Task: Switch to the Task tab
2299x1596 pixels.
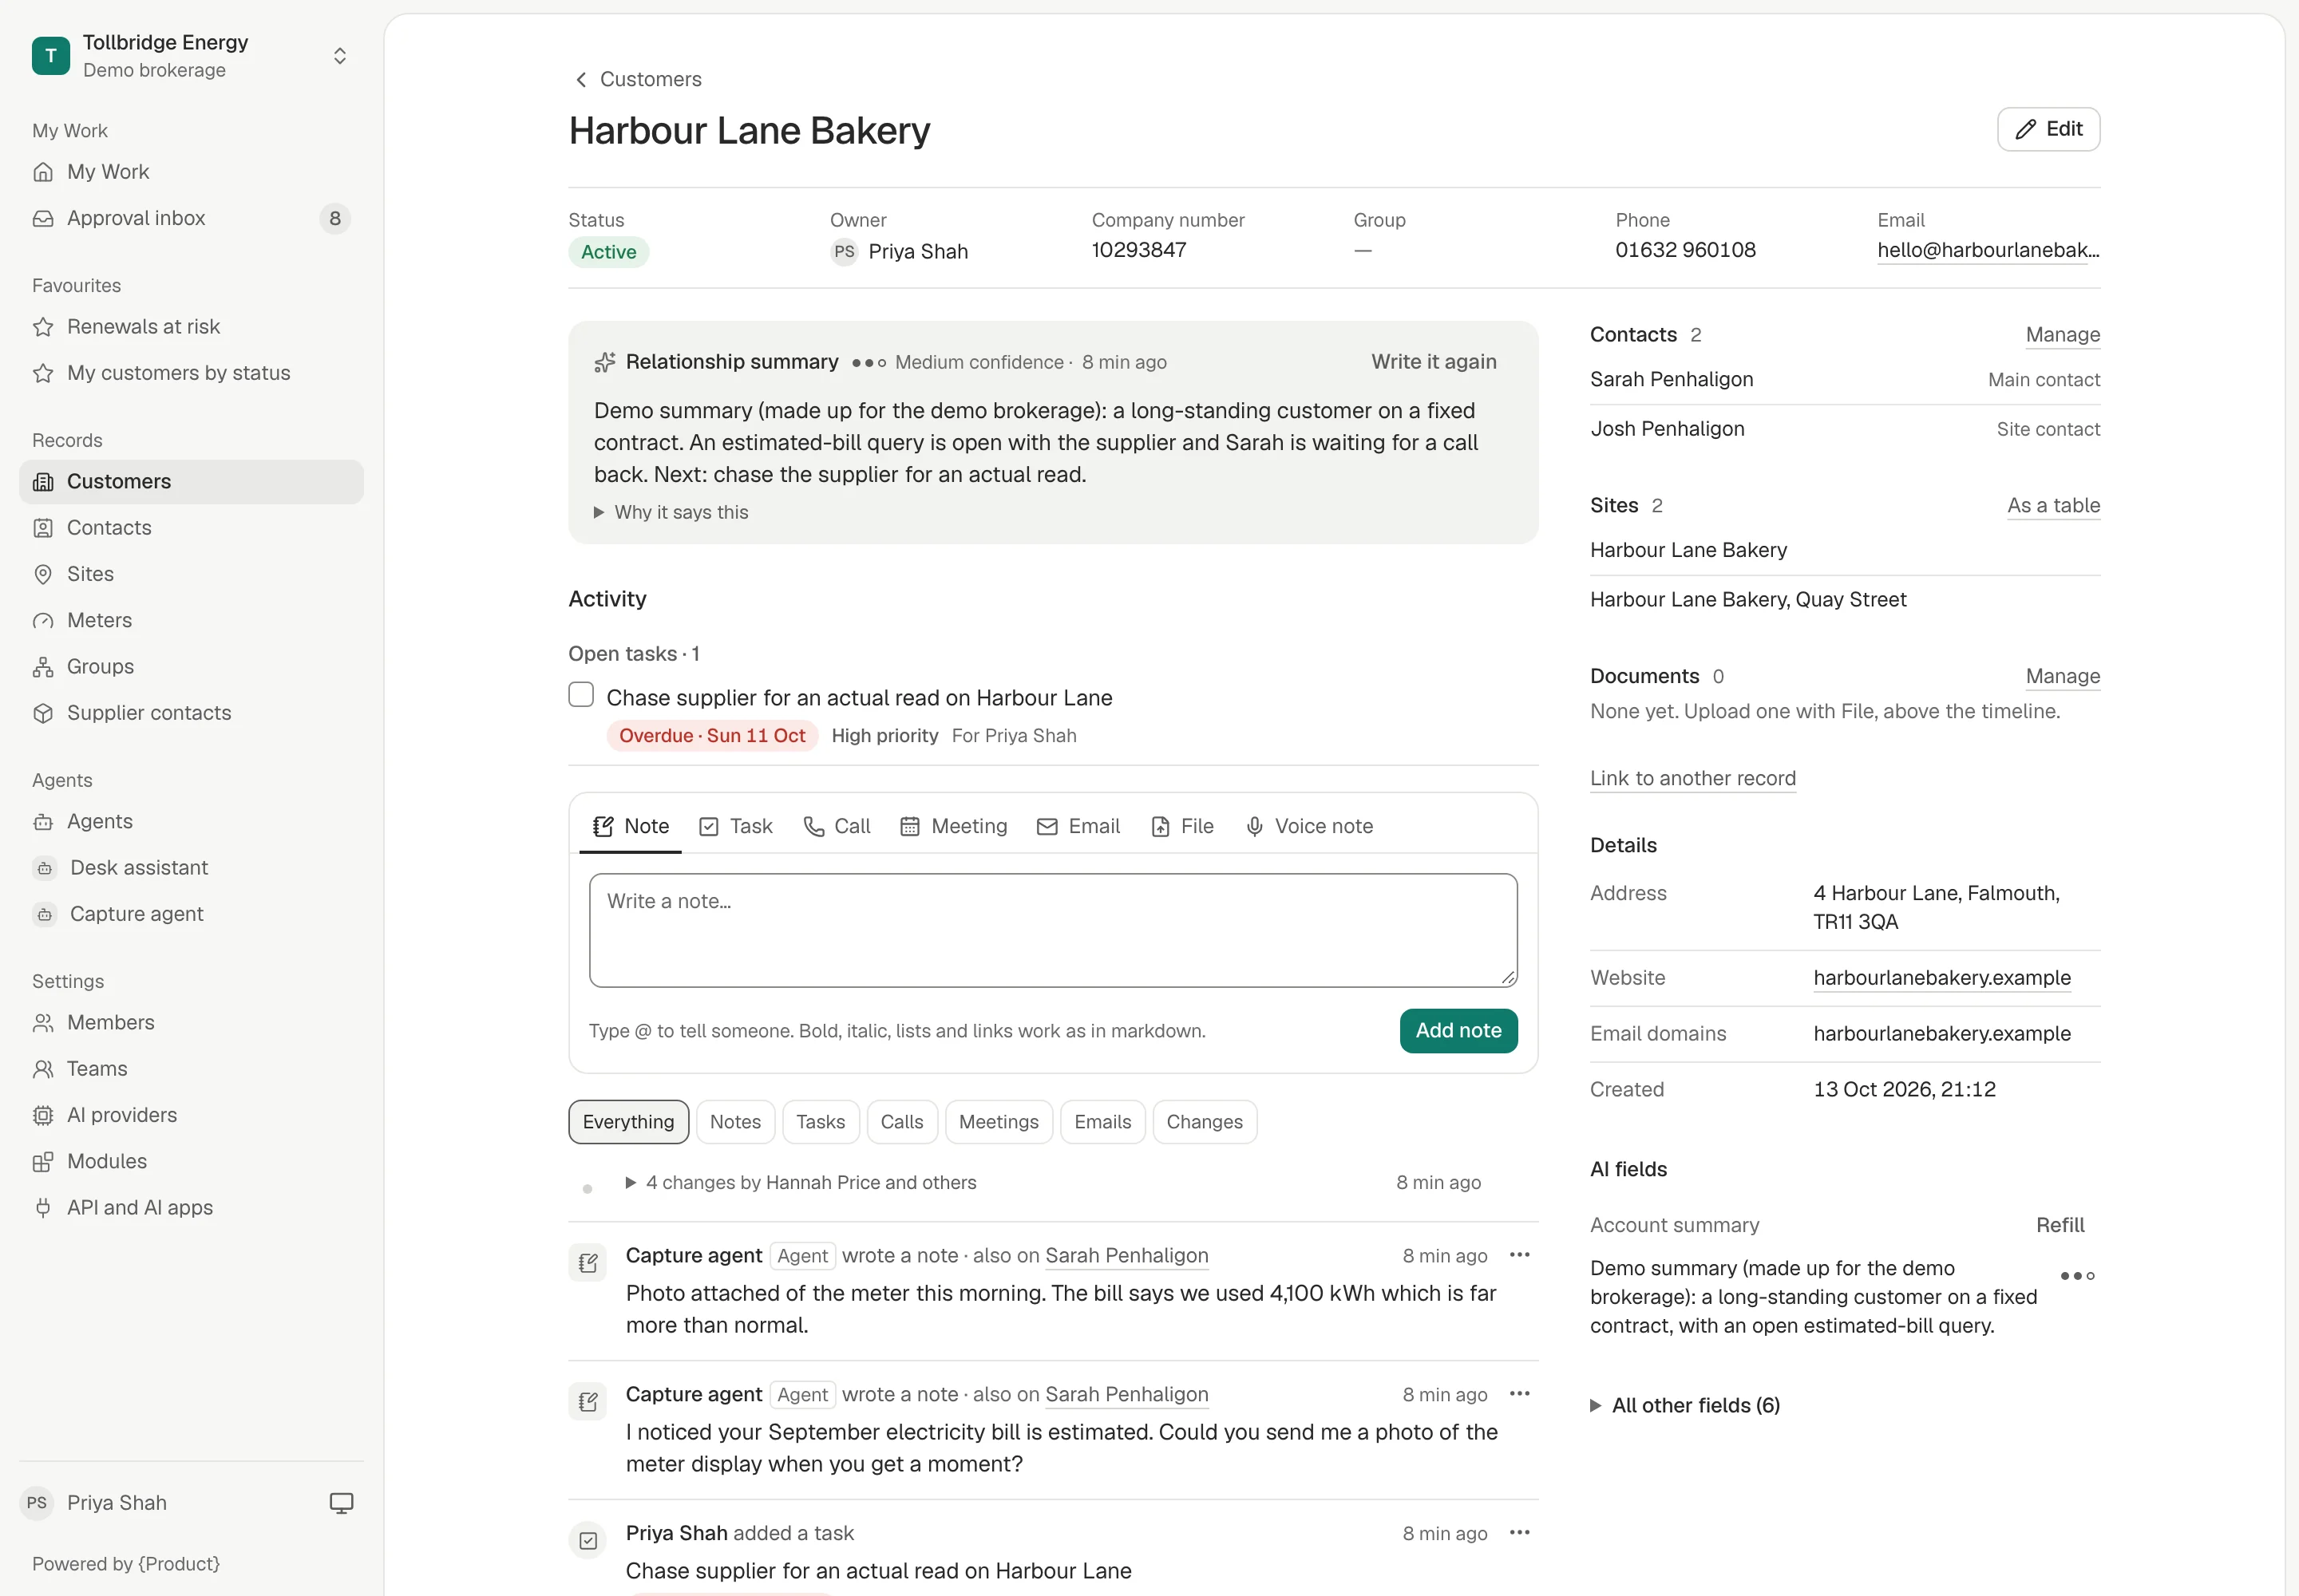Action: point(736,827)
